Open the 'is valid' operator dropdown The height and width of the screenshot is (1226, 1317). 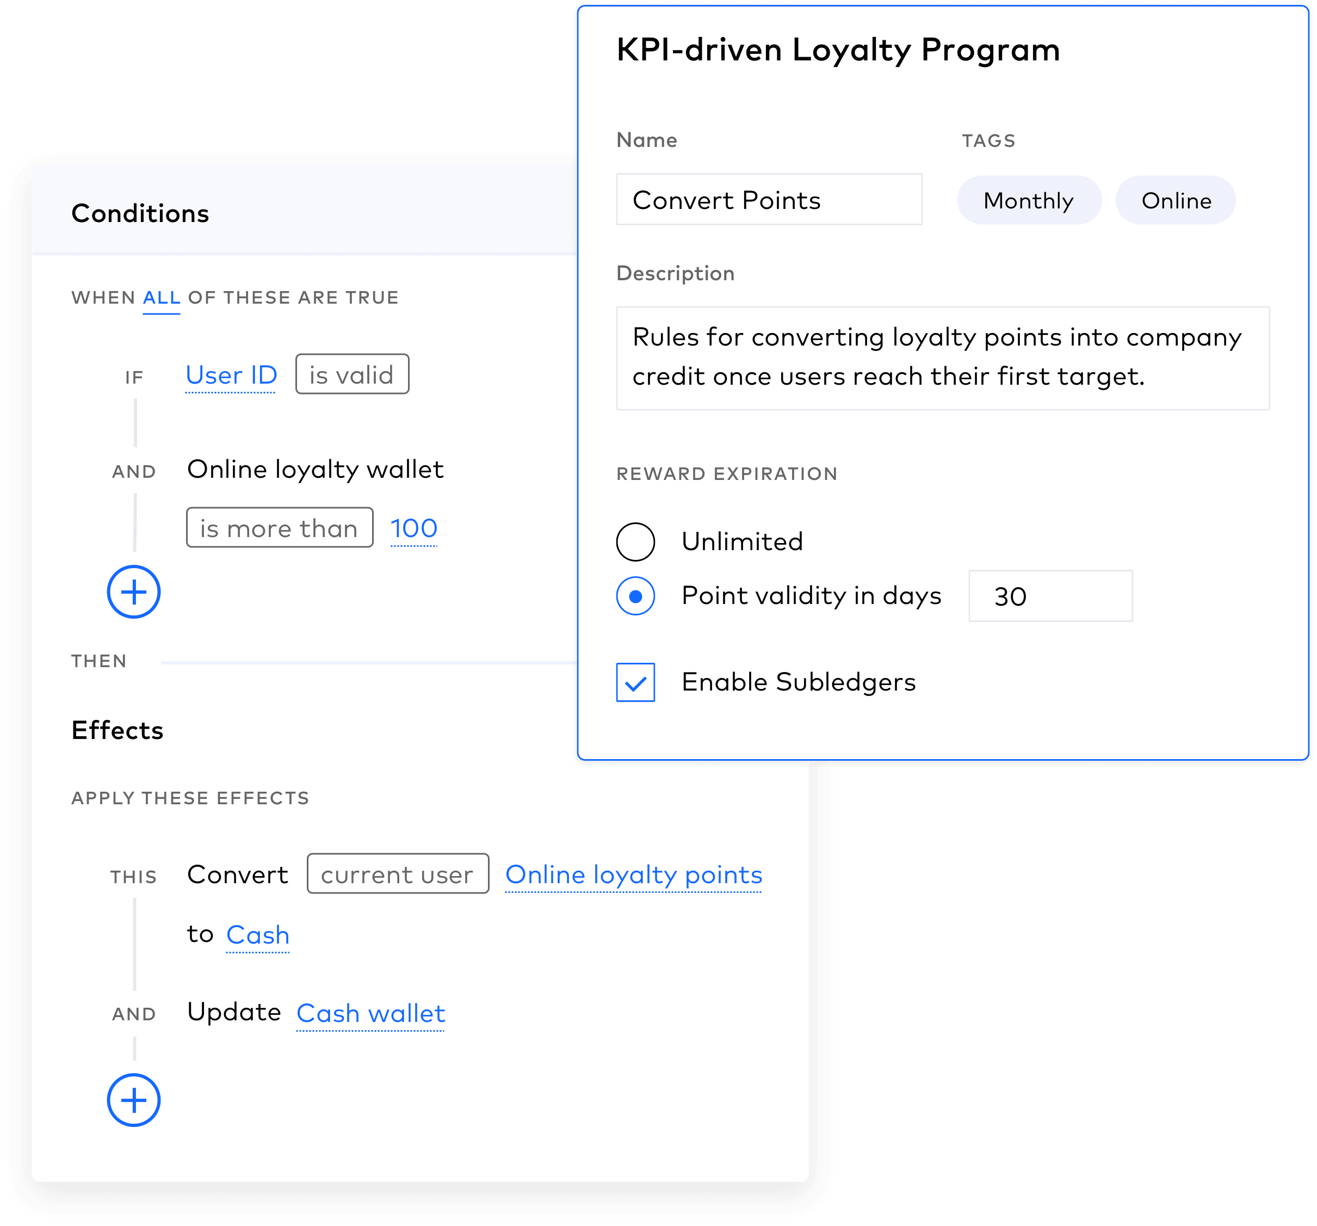pos(352,374)
